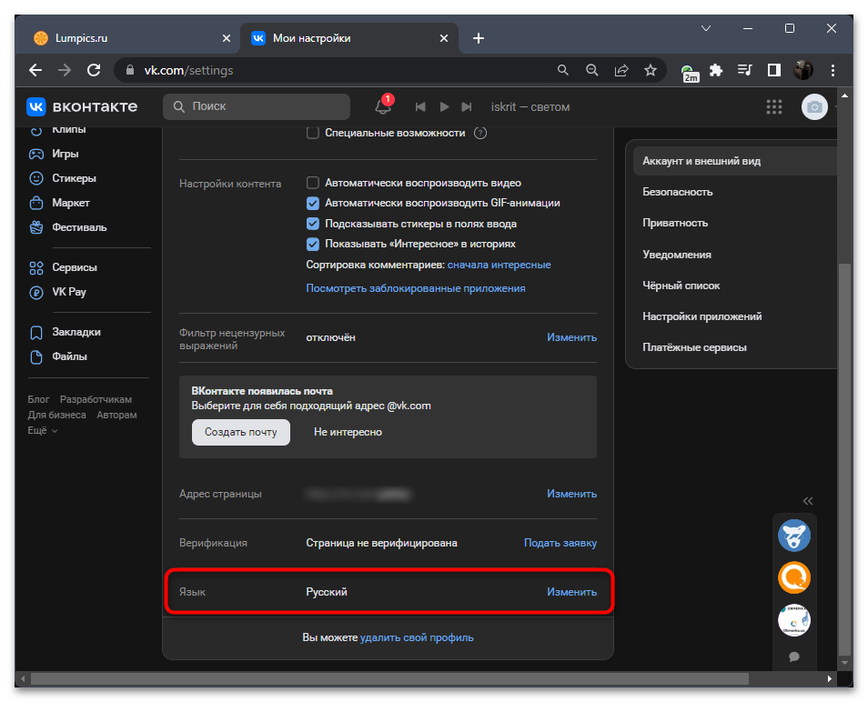Click the zoom-out magnifier icon in address bar
This screenshot has height=702, width=868.
pos(591,70)
